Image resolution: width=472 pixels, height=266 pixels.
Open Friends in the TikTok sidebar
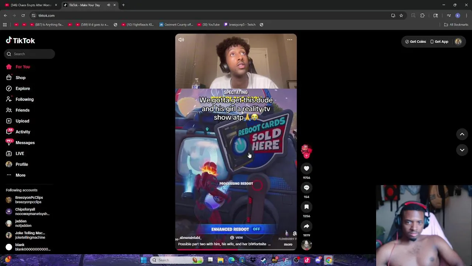(17, 110)
